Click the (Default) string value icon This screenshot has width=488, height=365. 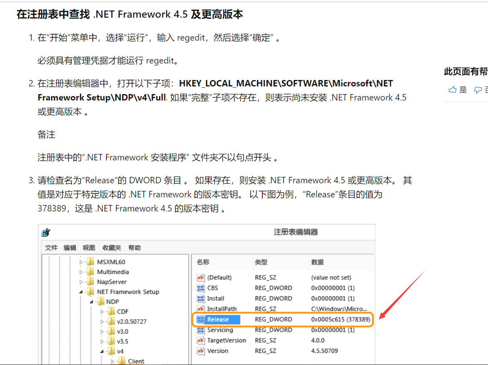click(200, 278)
